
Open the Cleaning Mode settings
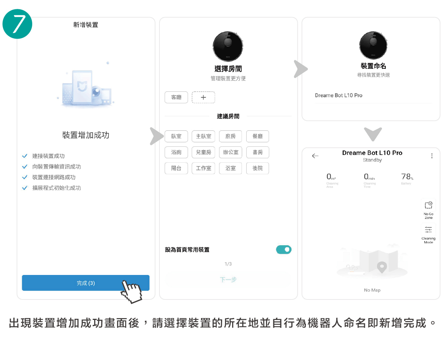point(428,234)
